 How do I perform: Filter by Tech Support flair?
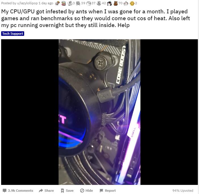(13, 34)
